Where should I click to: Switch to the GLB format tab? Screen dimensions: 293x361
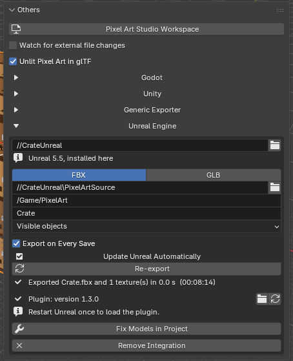[x=214, y=175]
